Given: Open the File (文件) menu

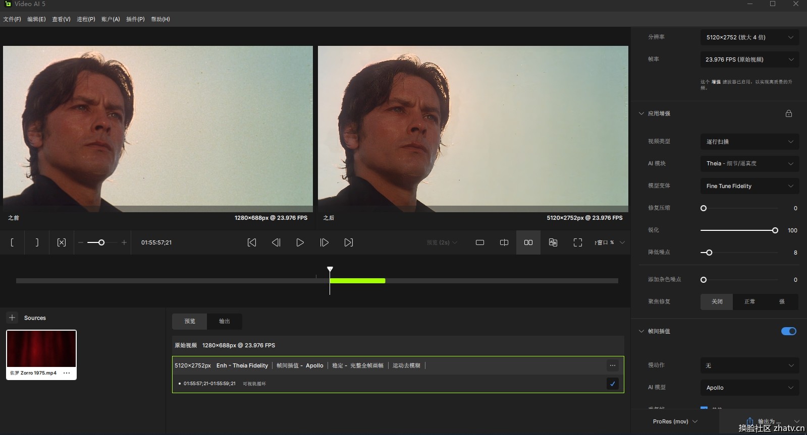Looking at the screenshot, I should tap(12, 19).
